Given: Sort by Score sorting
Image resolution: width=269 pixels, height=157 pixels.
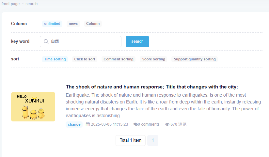Looking at the screenshot, I should click(153, 59).
